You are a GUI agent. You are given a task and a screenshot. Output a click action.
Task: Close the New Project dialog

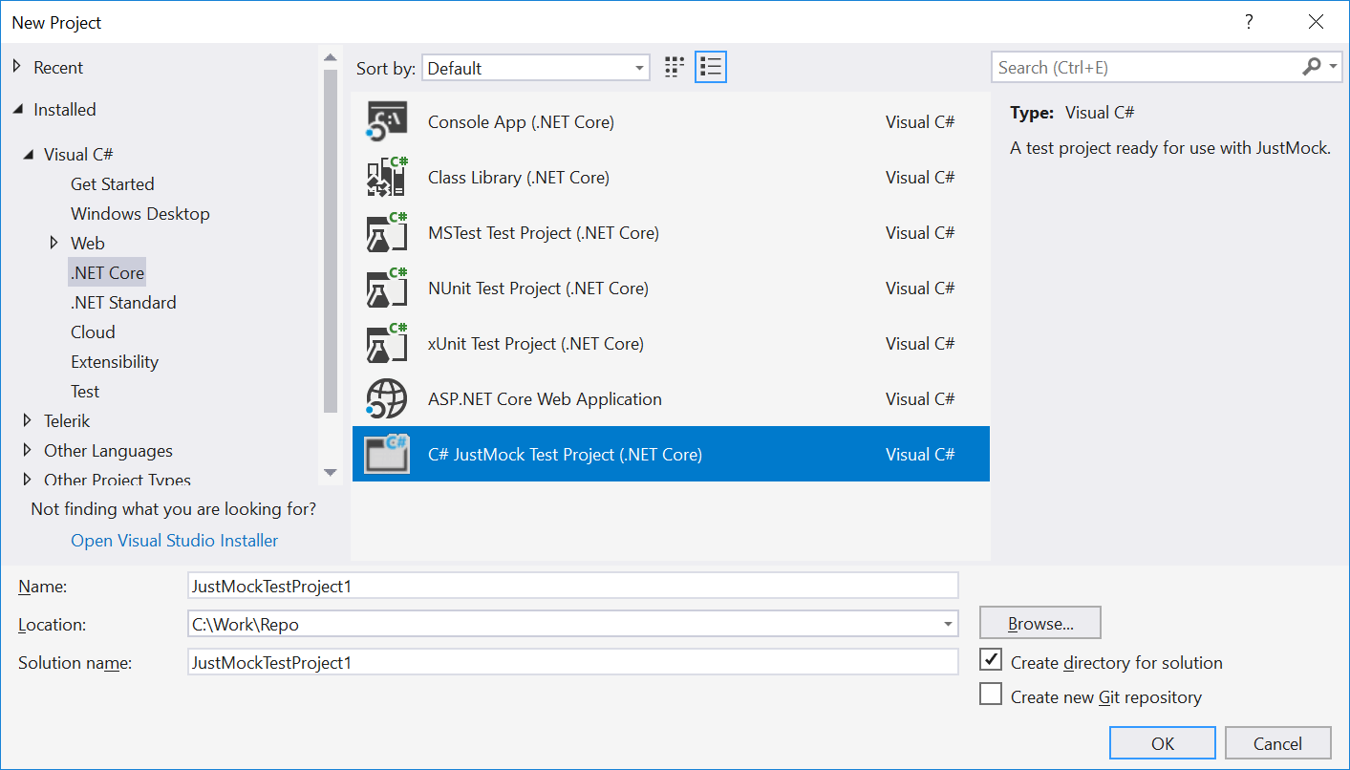pyautogui.click(x=1317, y=22)
